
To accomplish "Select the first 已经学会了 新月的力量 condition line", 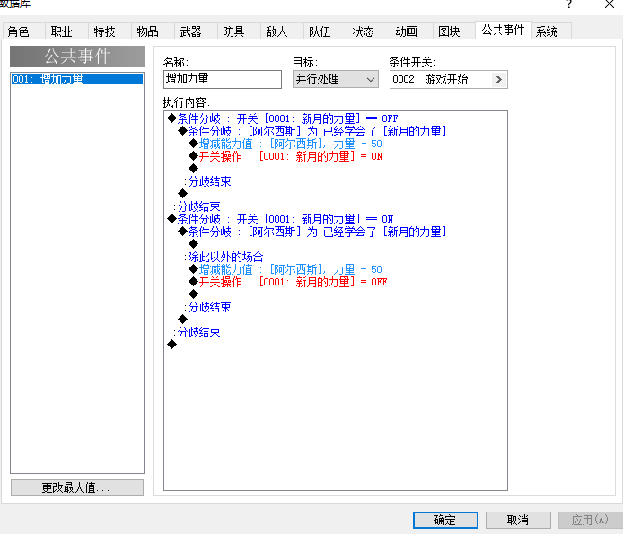I will point(312,131).
